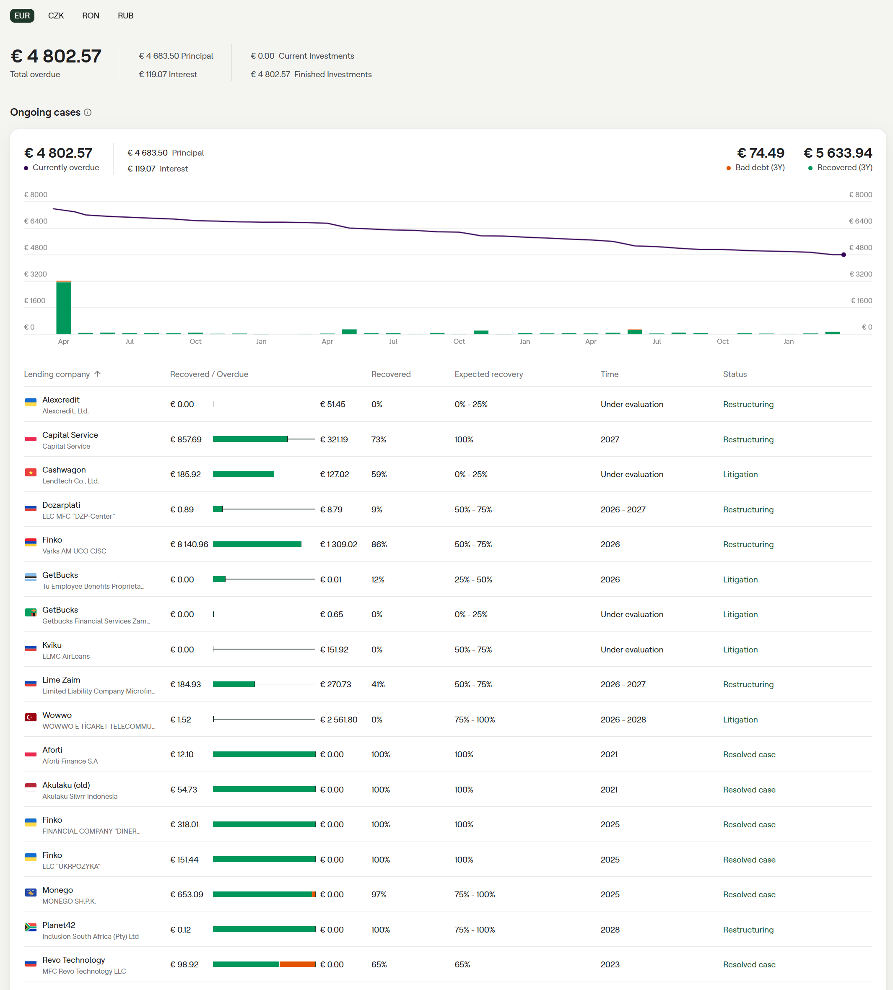Click the tall April bar in the chart
The width and height of the screenshot is (893, 990).
(64, 307)
